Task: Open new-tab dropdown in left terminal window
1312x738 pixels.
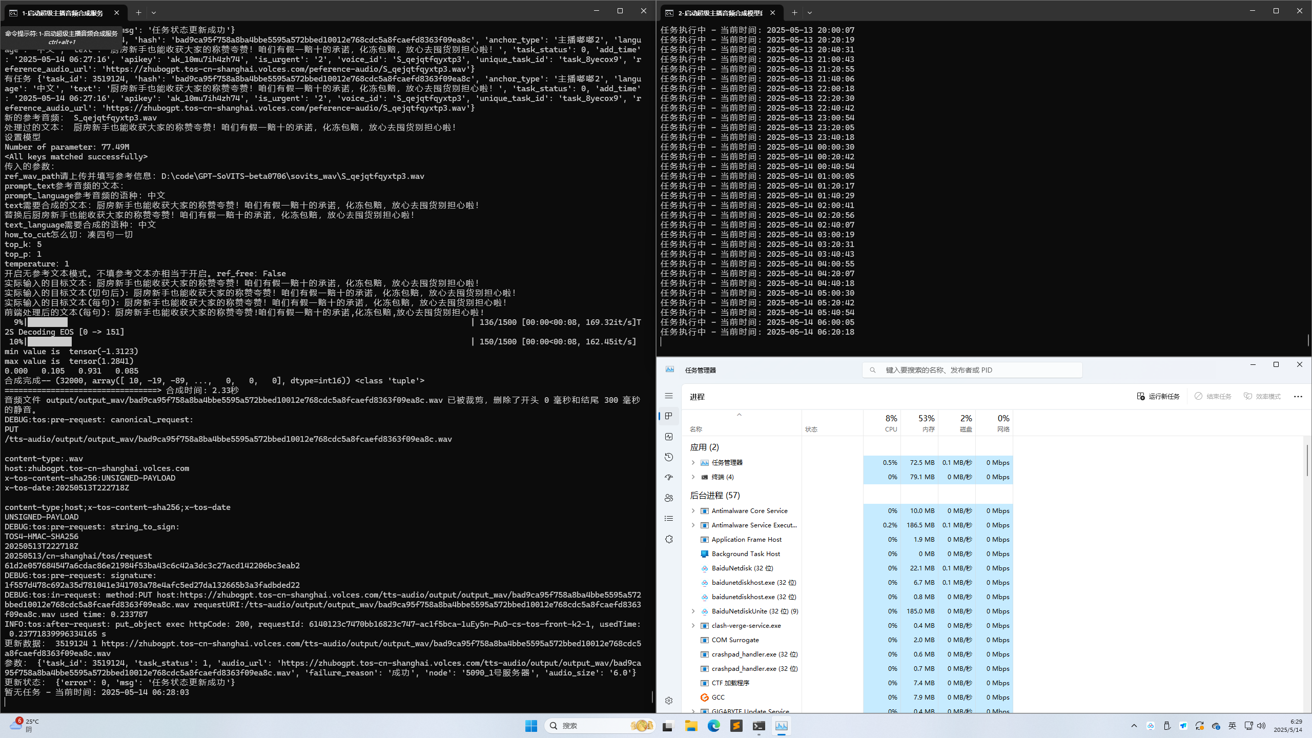Action: point(154,13)
